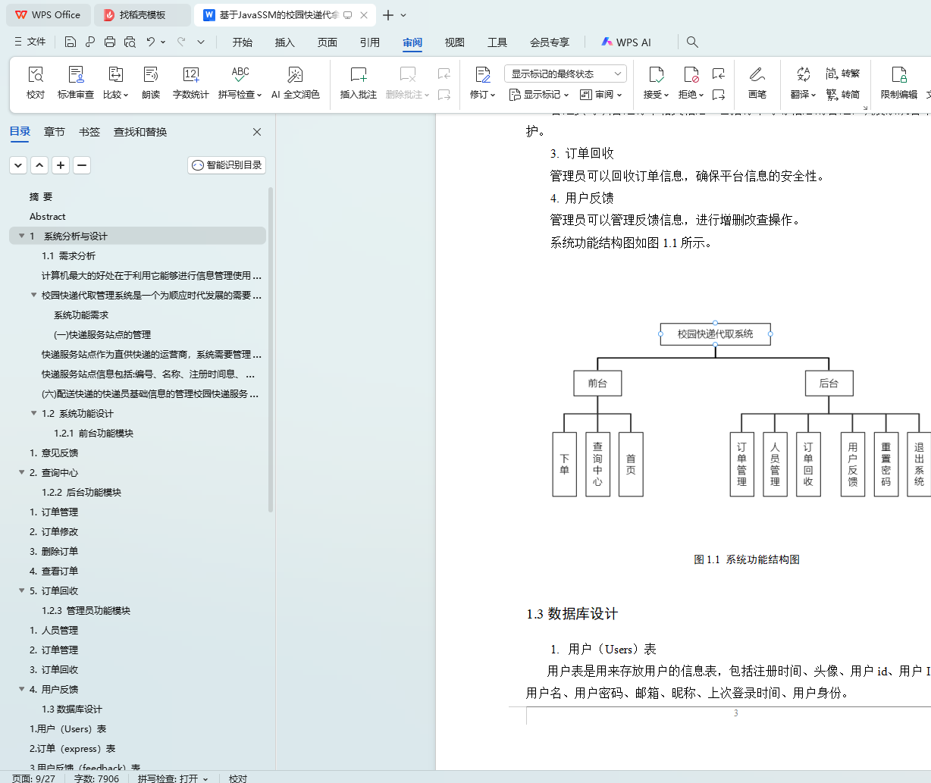Click the plus button in outline toolbar
Viewport: 931px width, 783px height.
[61, 164]
